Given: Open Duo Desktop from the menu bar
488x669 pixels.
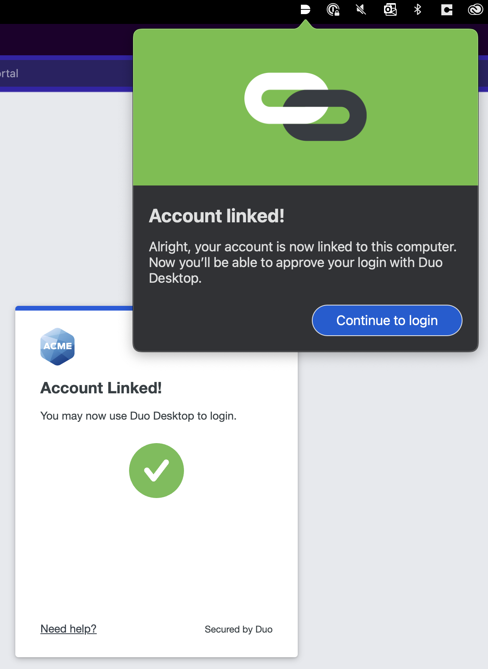Looking at the screenshot, I should 305,10.
